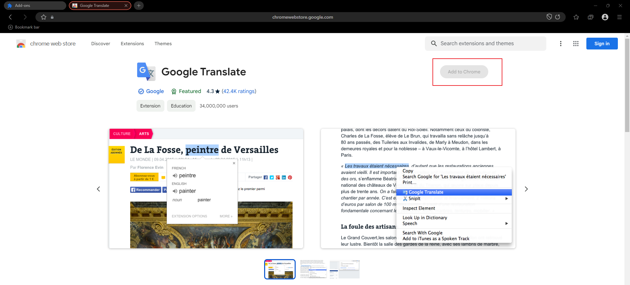This screenshot has width=630, height=285.
Task: Select the Google Translate browser tab
Action: pyautogui.click(x=100, y=6)
